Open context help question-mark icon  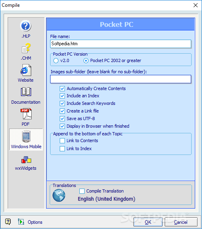pos(8,222)
